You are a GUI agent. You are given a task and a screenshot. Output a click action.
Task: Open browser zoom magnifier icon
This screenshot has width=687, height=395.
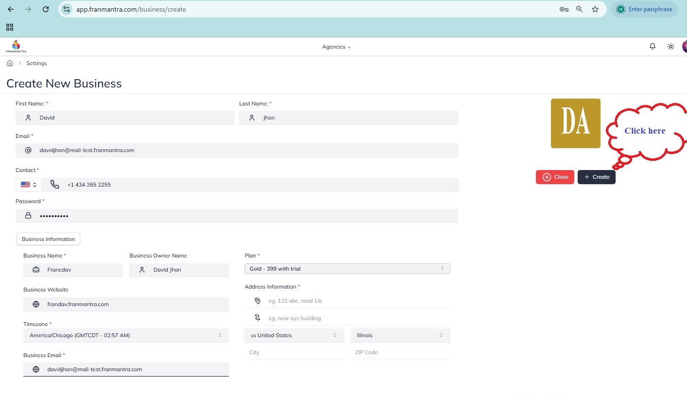point(579,9)
